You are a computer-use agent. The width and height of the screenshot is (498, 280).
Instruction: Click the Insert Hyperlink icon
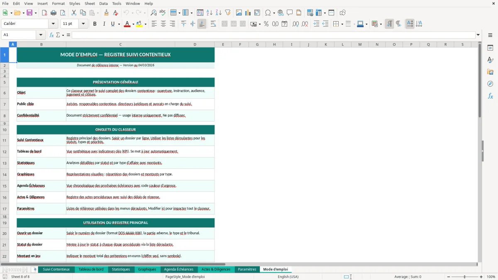[x=281, y=13]
